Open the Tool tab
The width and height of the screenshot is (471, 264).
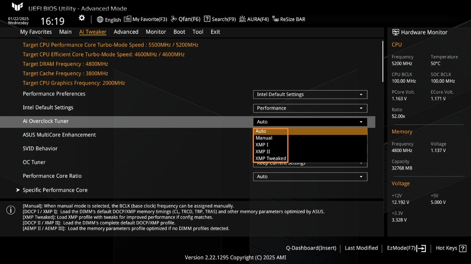[198, 32]
